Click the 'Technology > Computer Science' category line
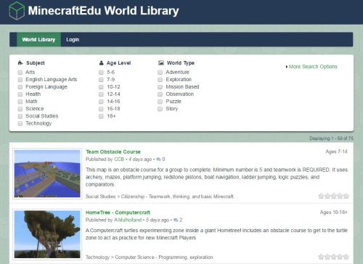The height and width of the screenshot is (264, 363). coord(150,257)
